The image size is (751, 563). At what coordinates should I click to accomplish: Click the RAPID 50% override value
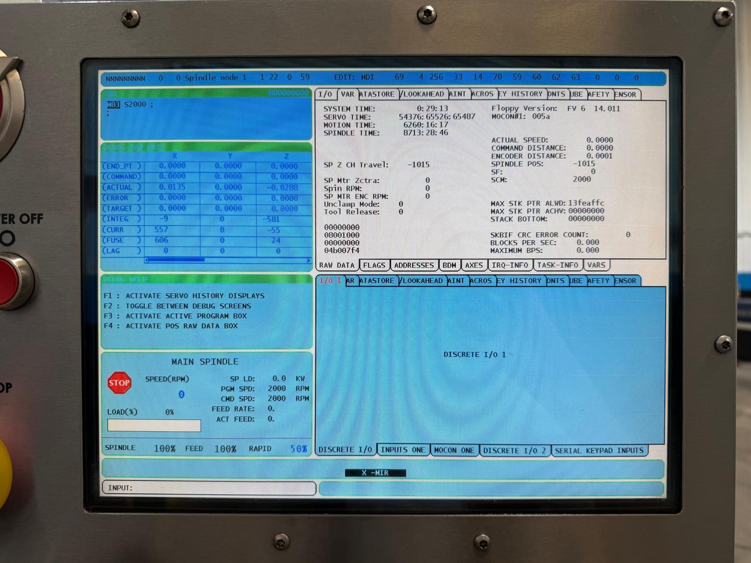(299, 449)
